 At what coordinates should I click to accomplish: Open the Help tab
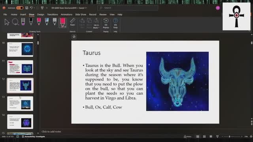click(120, 15)
